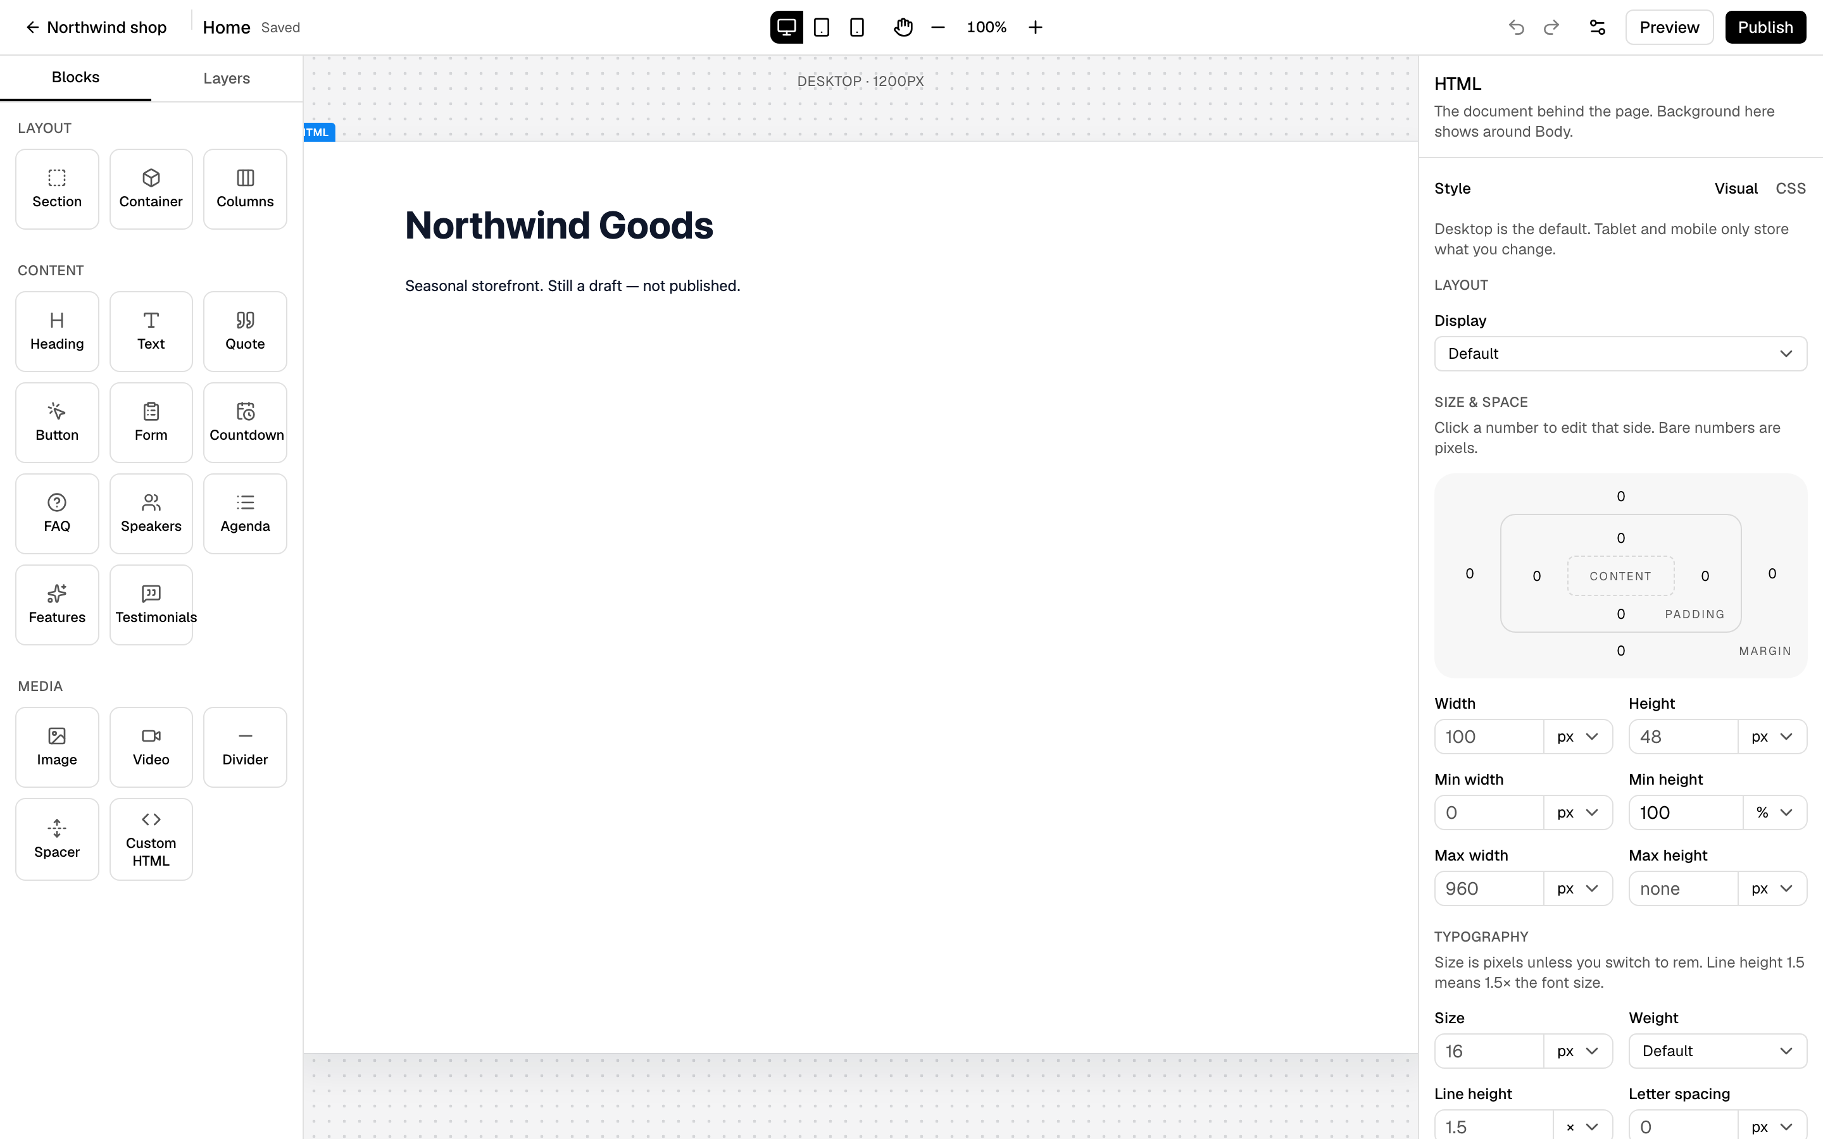The image size is (1823, 1139).
Task: Click the Min height value field
Action: pyautogui.click(x=1686, y=813)
